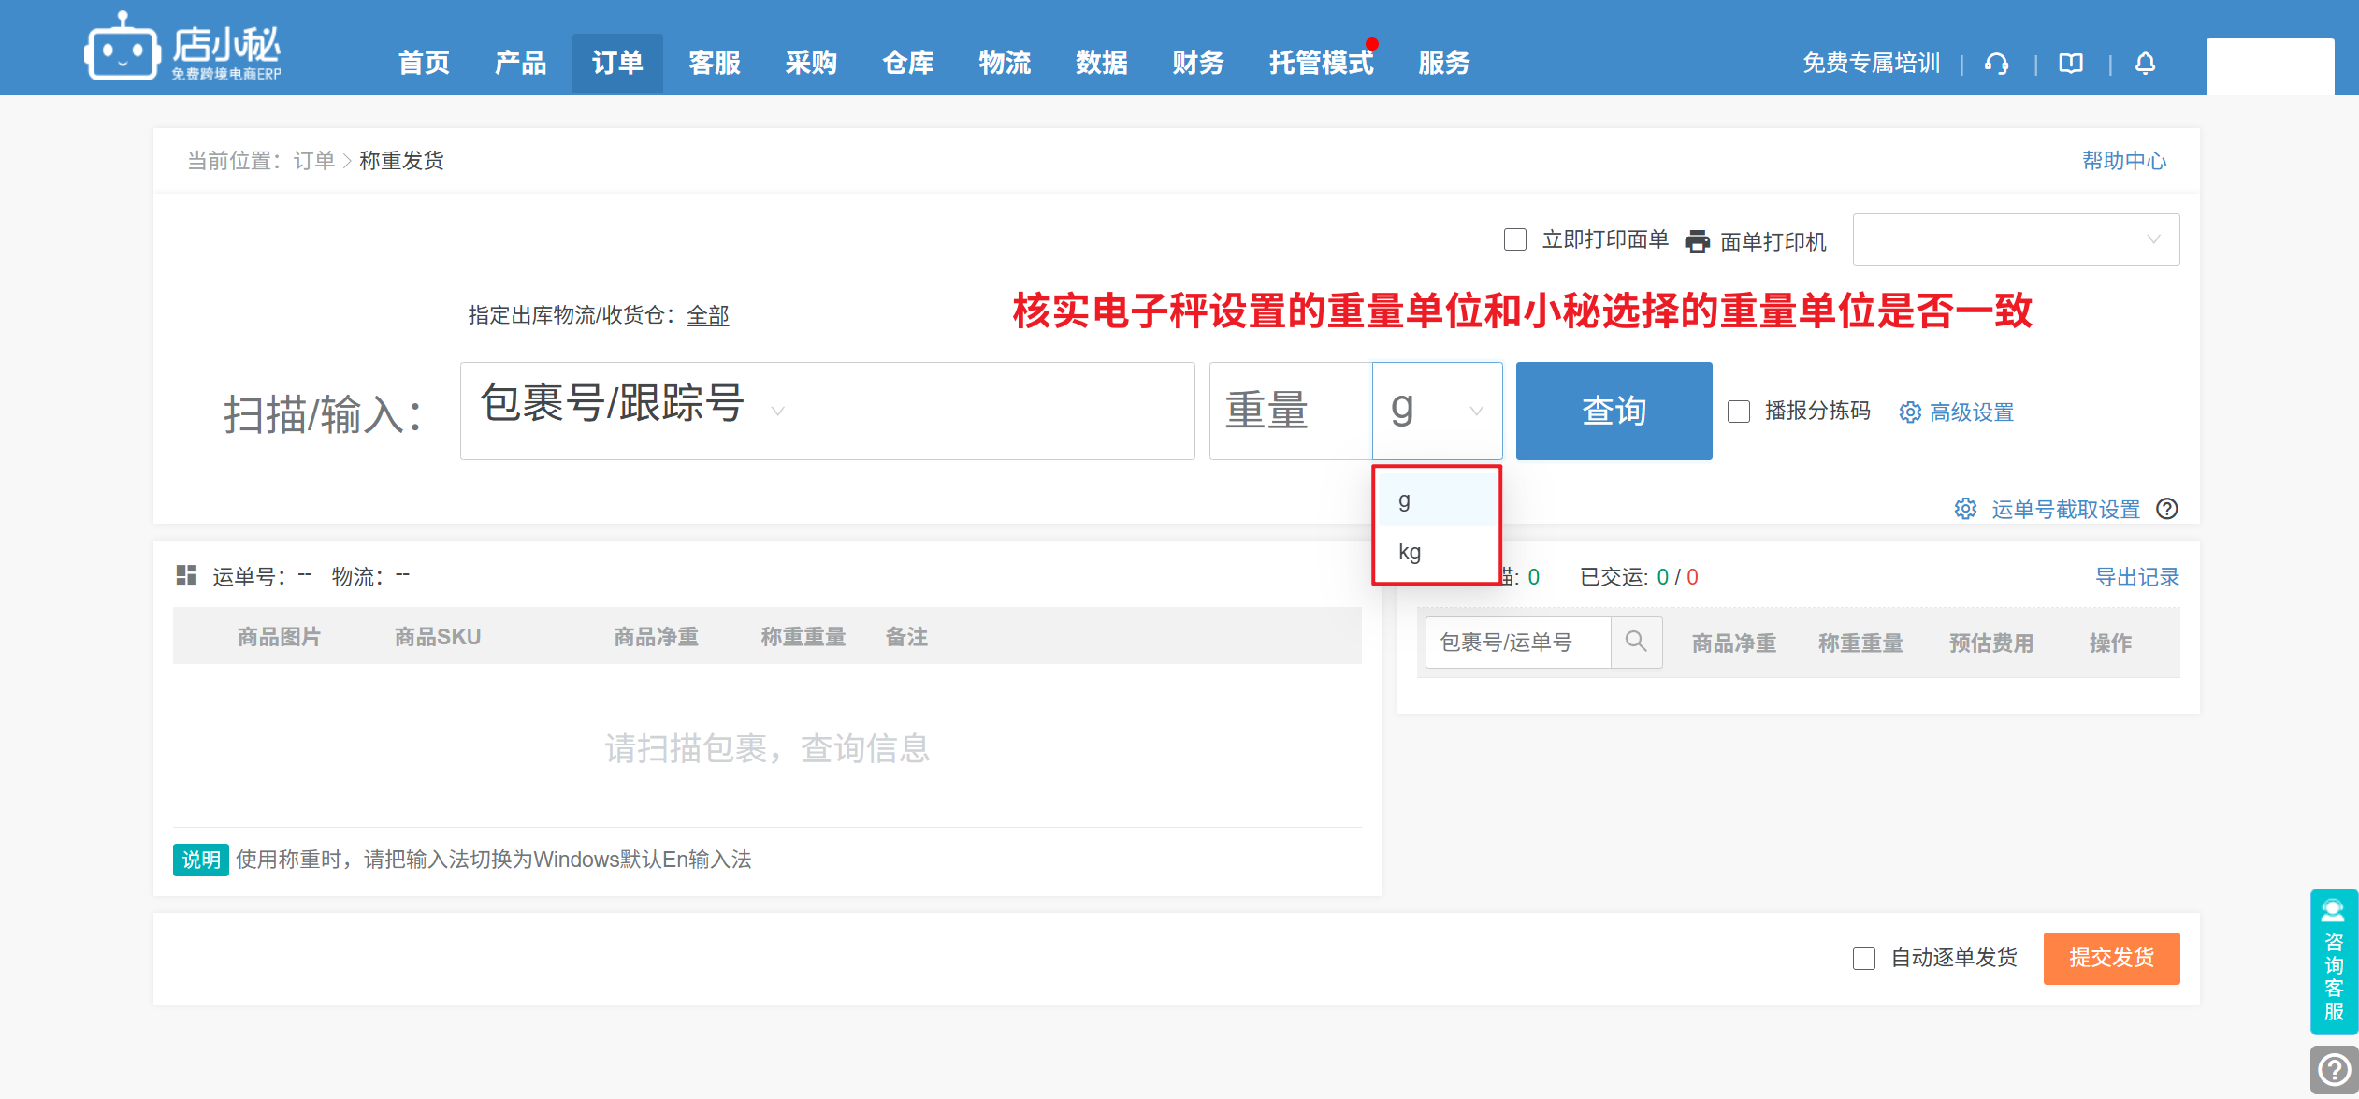
Task: Expand the 包裹号/跟踪号 scan type dropdown
Action: pyautogui.click(x=631, y=412)
